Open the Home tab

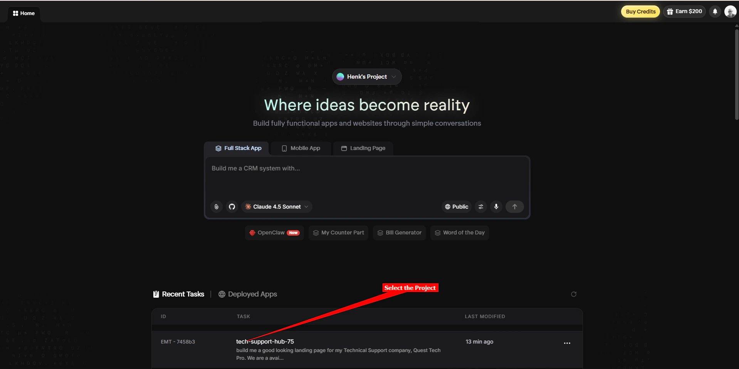(24, 13)
